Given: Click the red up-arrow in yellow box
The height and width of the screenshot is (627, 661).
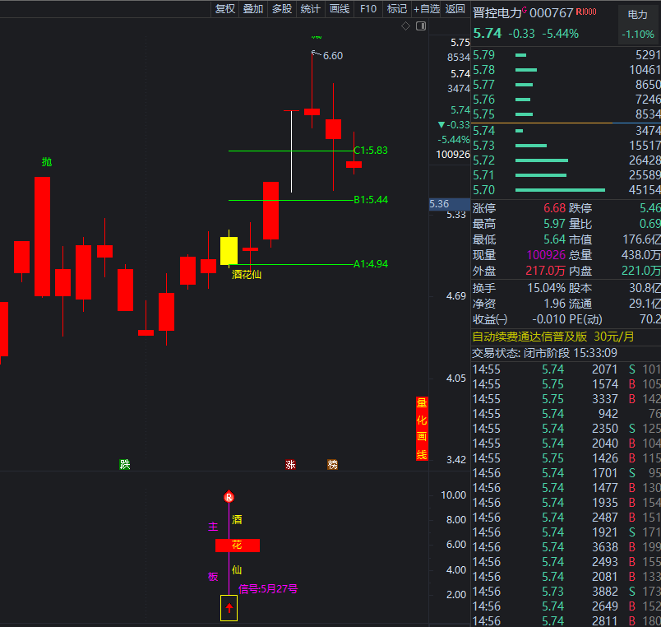Looking at the screenshot, I should click(229, 608).
